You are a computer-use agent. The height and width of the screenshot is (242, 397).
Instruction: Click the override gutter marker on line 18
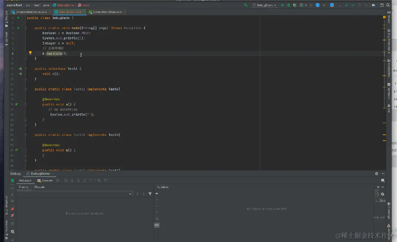pyautogui.click(x=17, y=104)
